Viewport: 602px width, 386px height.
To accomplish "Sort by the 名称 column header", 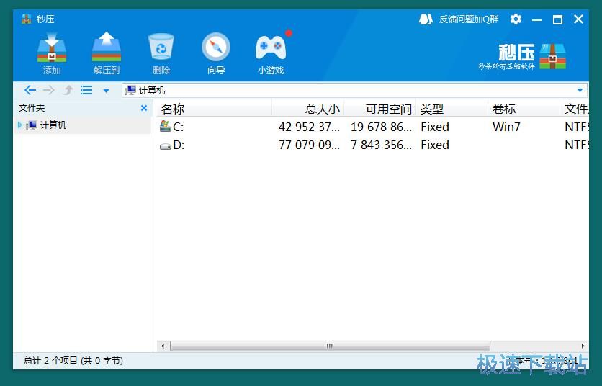I will 215,109.
